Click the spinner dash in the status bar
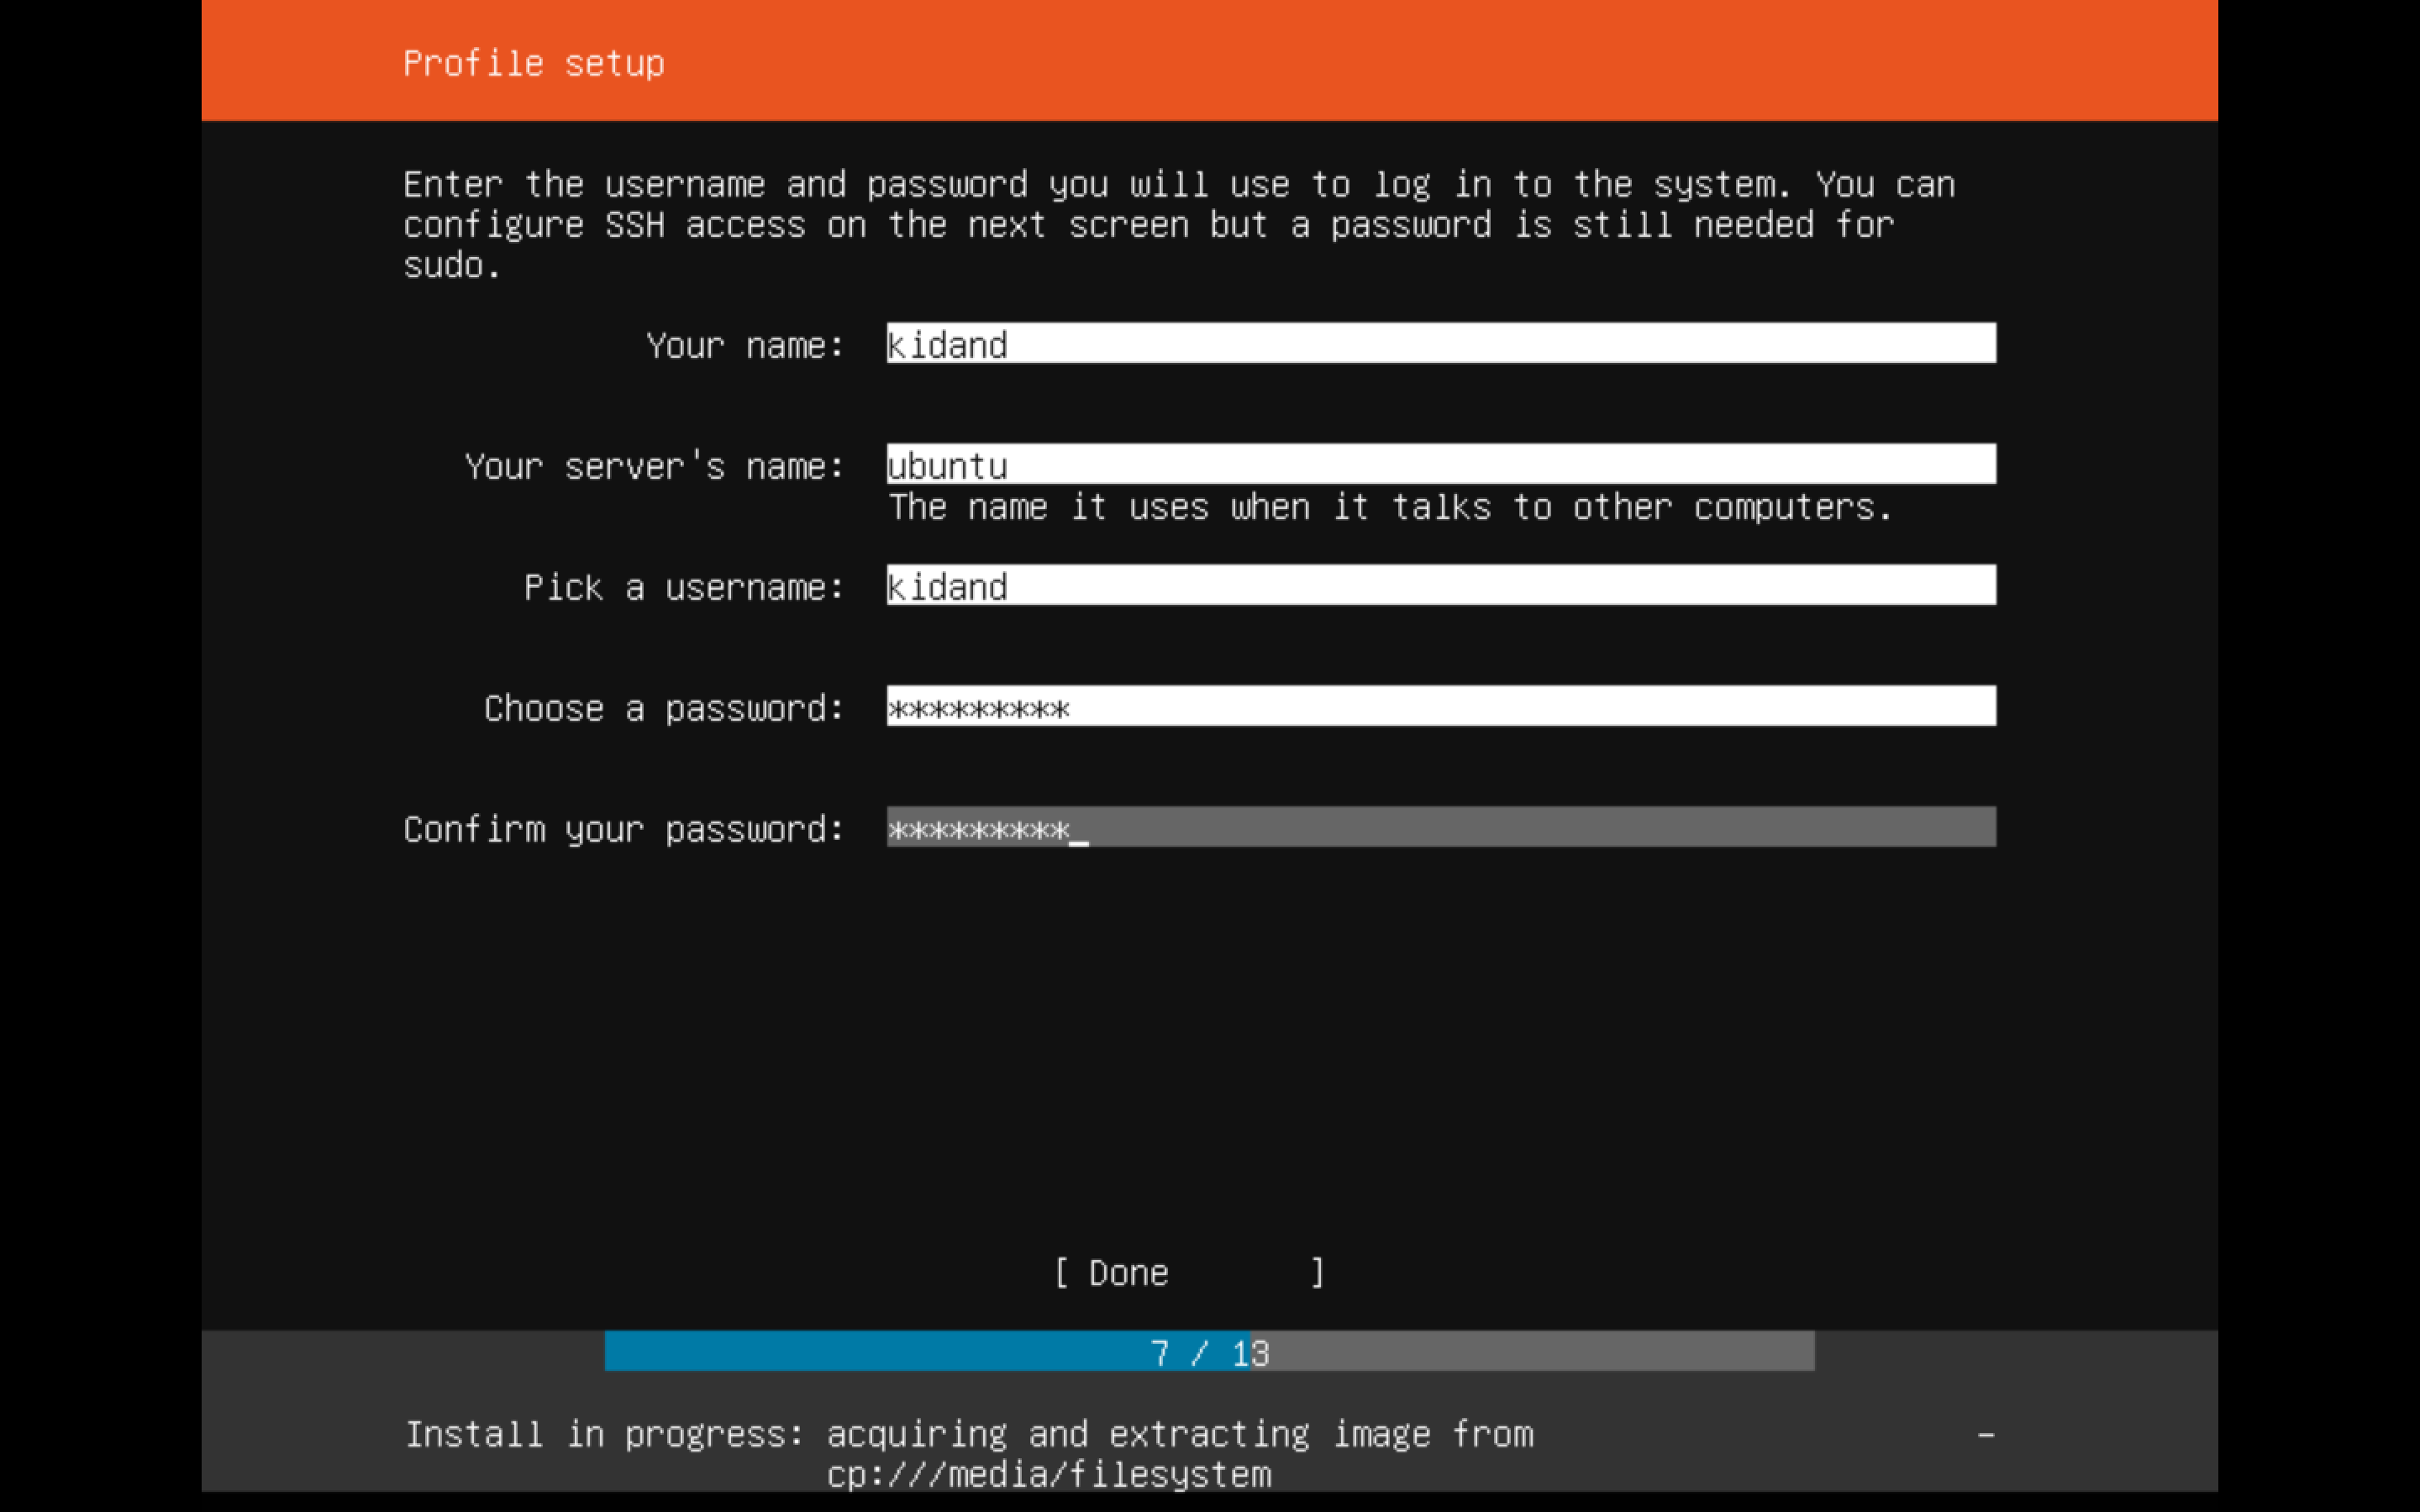Viewport: 2420px width, 1512px height. 1986,1435
